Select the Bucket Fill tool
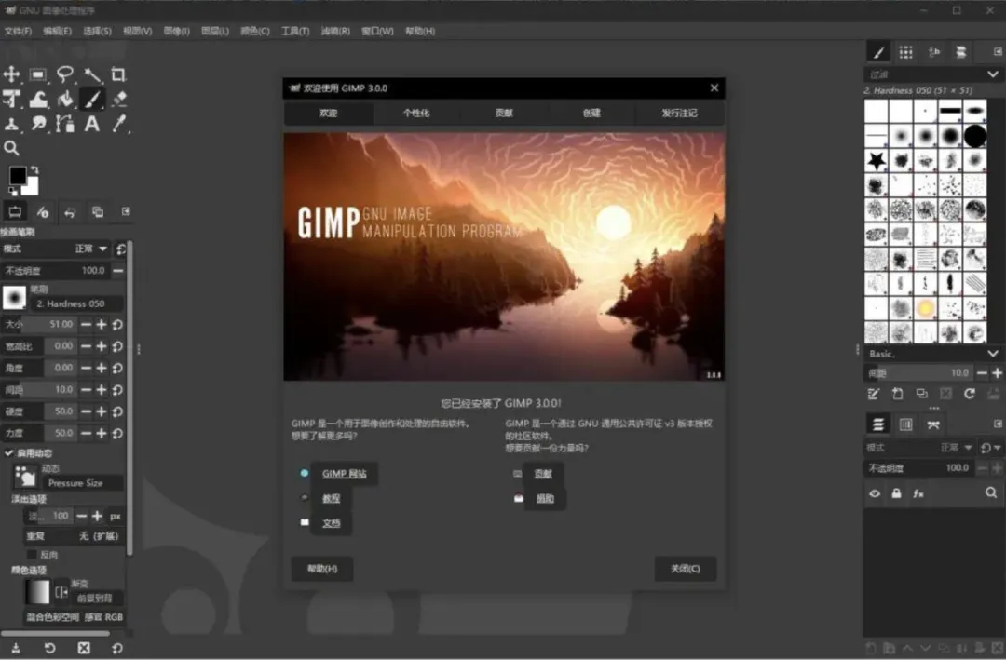The height and width of the screenshot is (660, 1006). pyautogui.click(x=65, y=99)
